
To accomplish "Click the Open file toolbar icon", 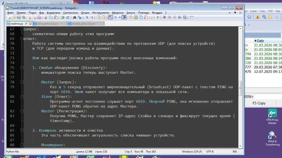I will pos(14,18).
